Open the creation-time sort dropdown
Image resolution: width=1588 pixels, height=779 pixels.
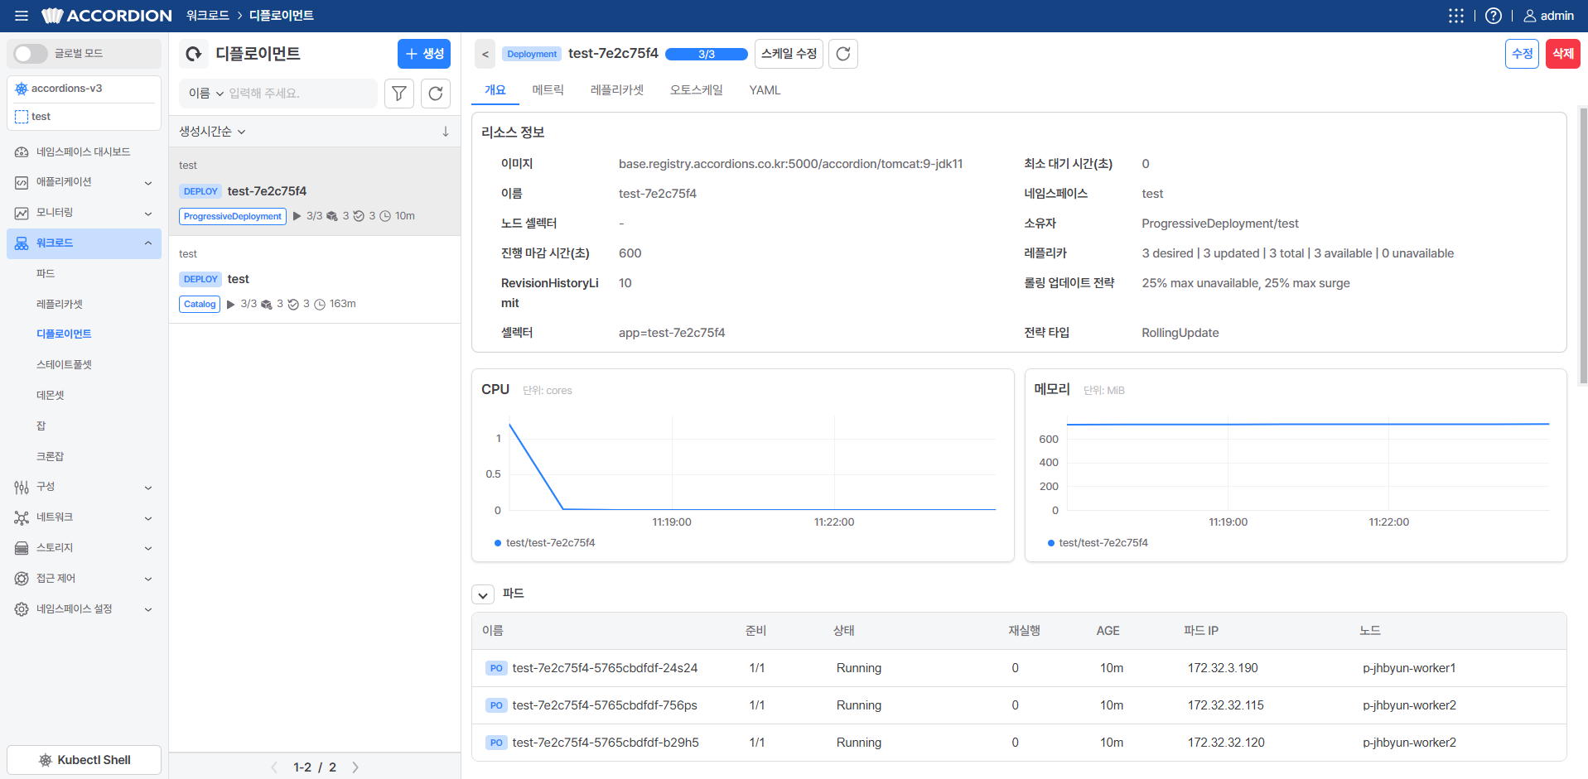tap(213, 132)
